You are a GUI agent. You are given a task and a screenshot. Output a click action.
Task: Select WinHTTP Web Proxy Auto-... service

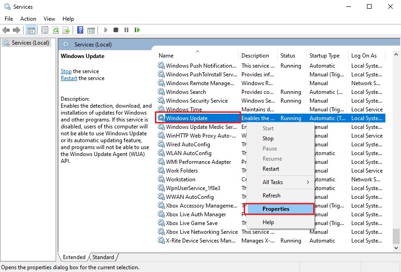point(201,135)
